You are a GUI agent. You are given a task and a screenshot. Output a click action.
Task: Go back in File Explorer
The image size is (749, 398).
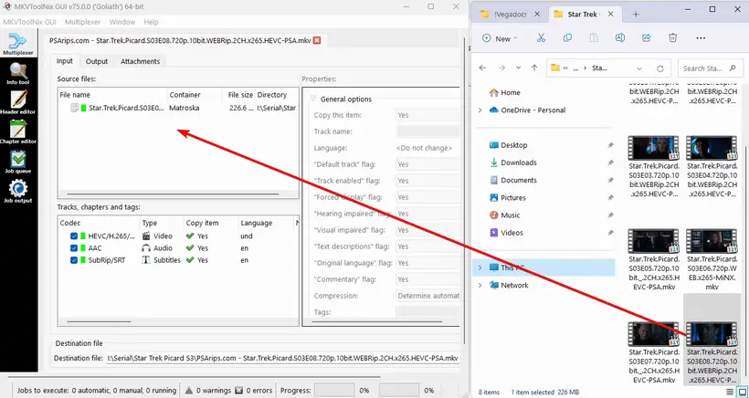pyautogui.click(x=482, y=68)
